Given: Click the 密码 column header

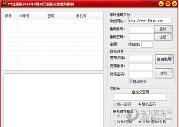Looking at the screenshot, I should tap(60, 16).
